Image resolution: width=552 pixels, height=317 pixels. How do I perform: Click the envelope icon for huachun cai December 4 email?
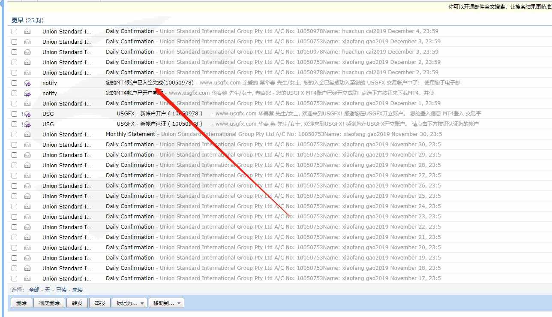tap(27, 31)
